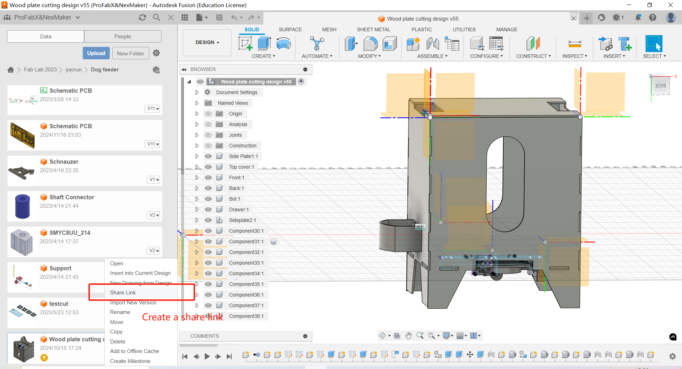This screenshot has width=682, height=369.
Task: Select Add to Offline Cache
Action: click(135, 351)
